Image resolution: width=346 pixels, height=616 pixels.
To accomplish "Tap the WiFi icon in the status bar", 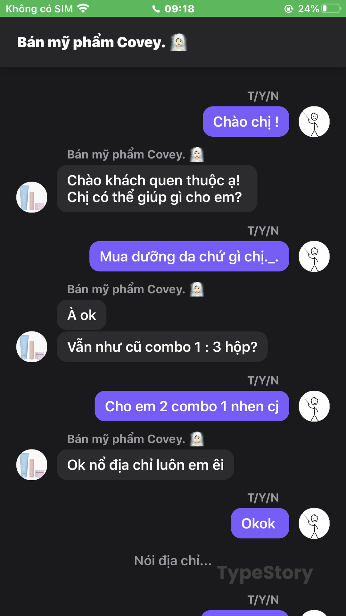I will [83, 8].
